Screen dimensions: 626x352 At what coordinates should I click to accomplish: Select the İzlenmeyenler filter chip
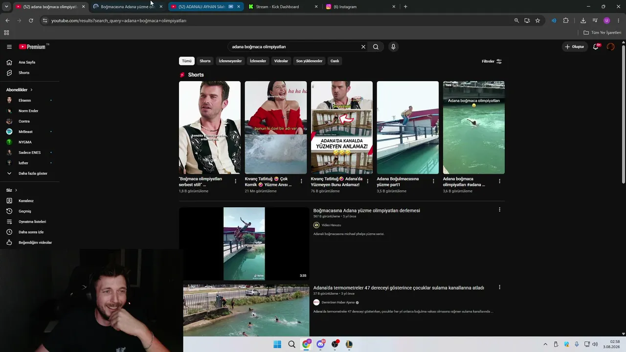230,61
